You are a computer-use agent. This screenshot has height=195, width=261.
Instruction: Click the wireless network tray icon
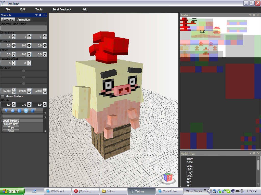click(x=224, y=191)
